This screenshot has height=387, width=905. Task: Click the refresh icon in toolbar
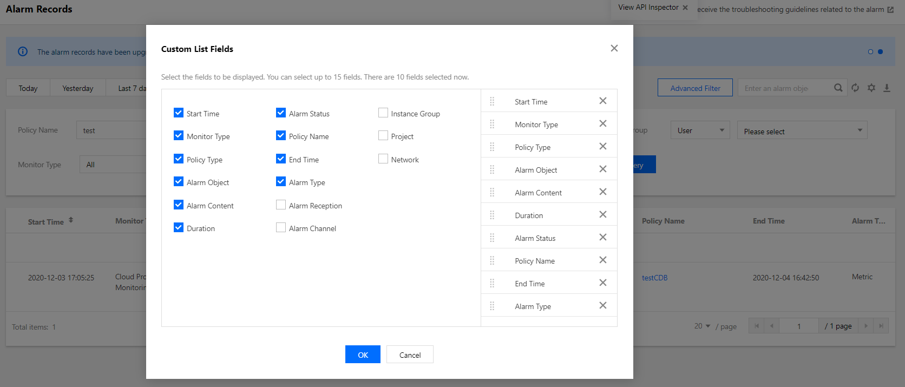tap(855, 88)
